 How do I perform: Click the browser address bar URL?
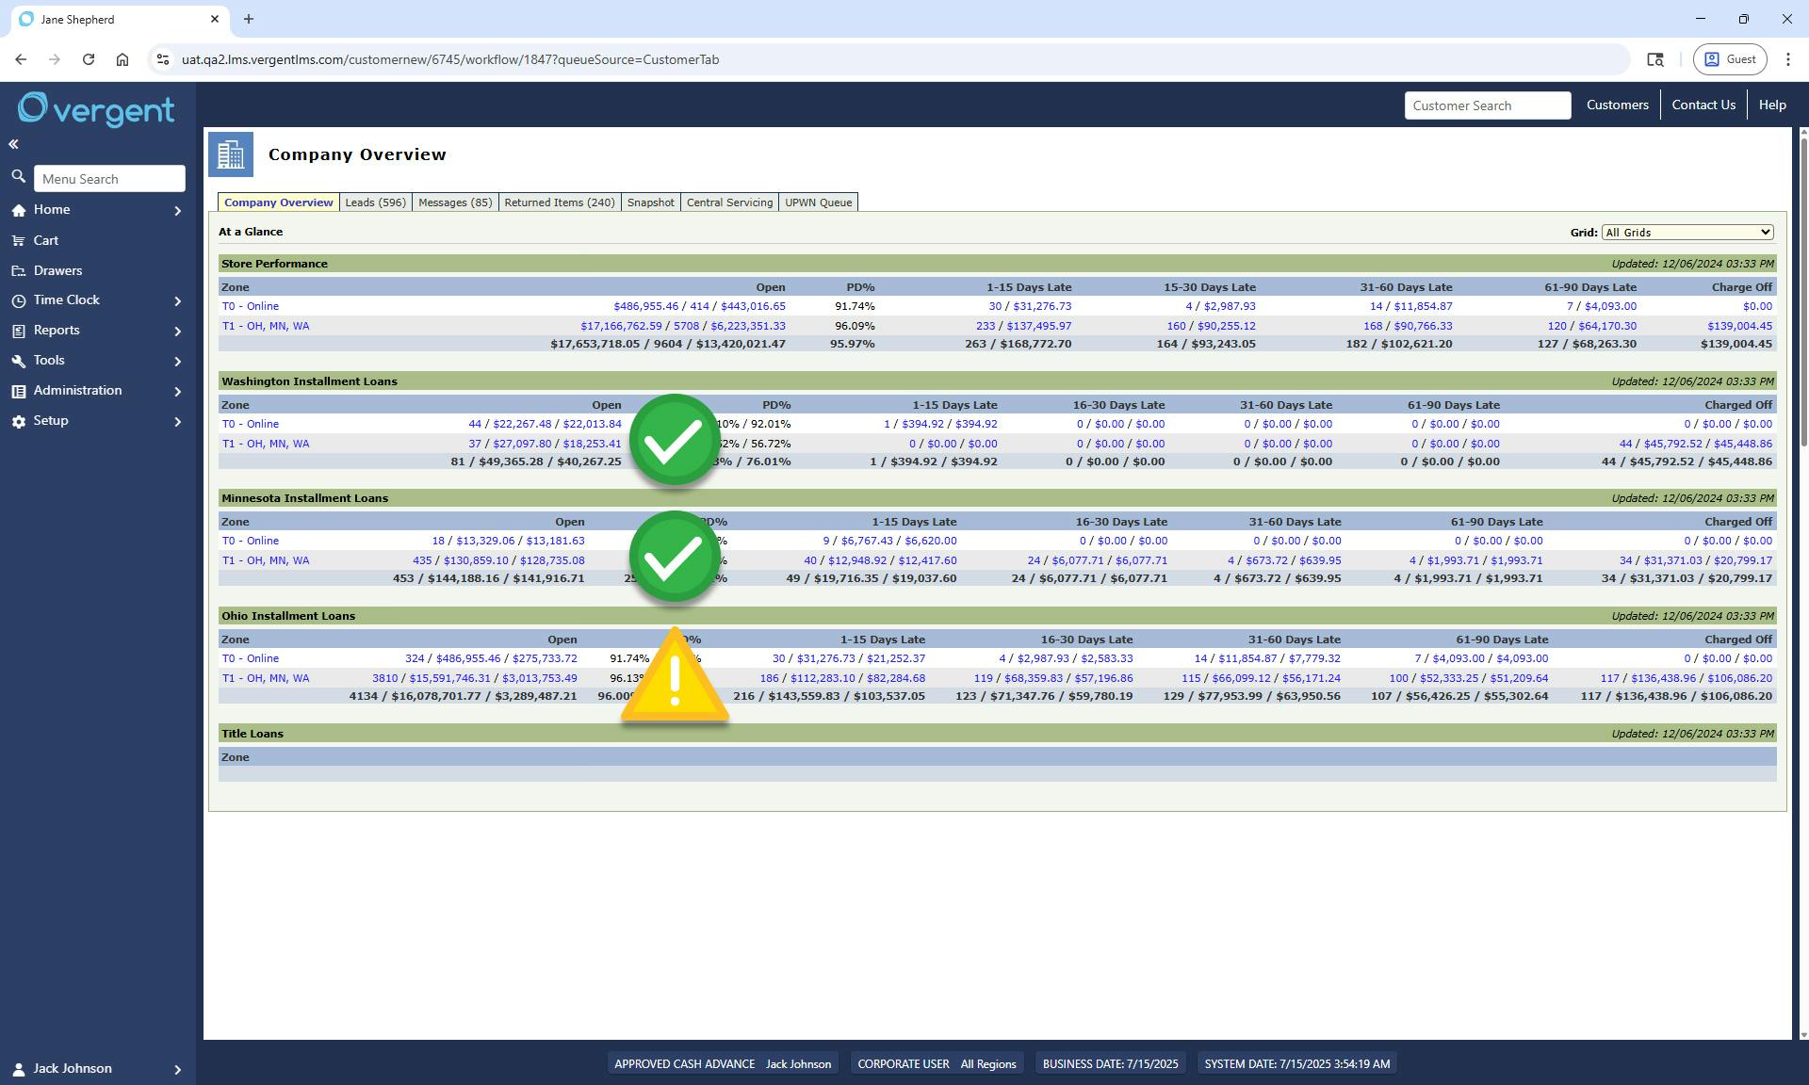450,59
